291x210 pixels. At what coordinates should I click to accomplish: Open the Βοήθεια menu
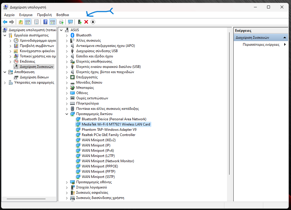click(x=63, y=15)
